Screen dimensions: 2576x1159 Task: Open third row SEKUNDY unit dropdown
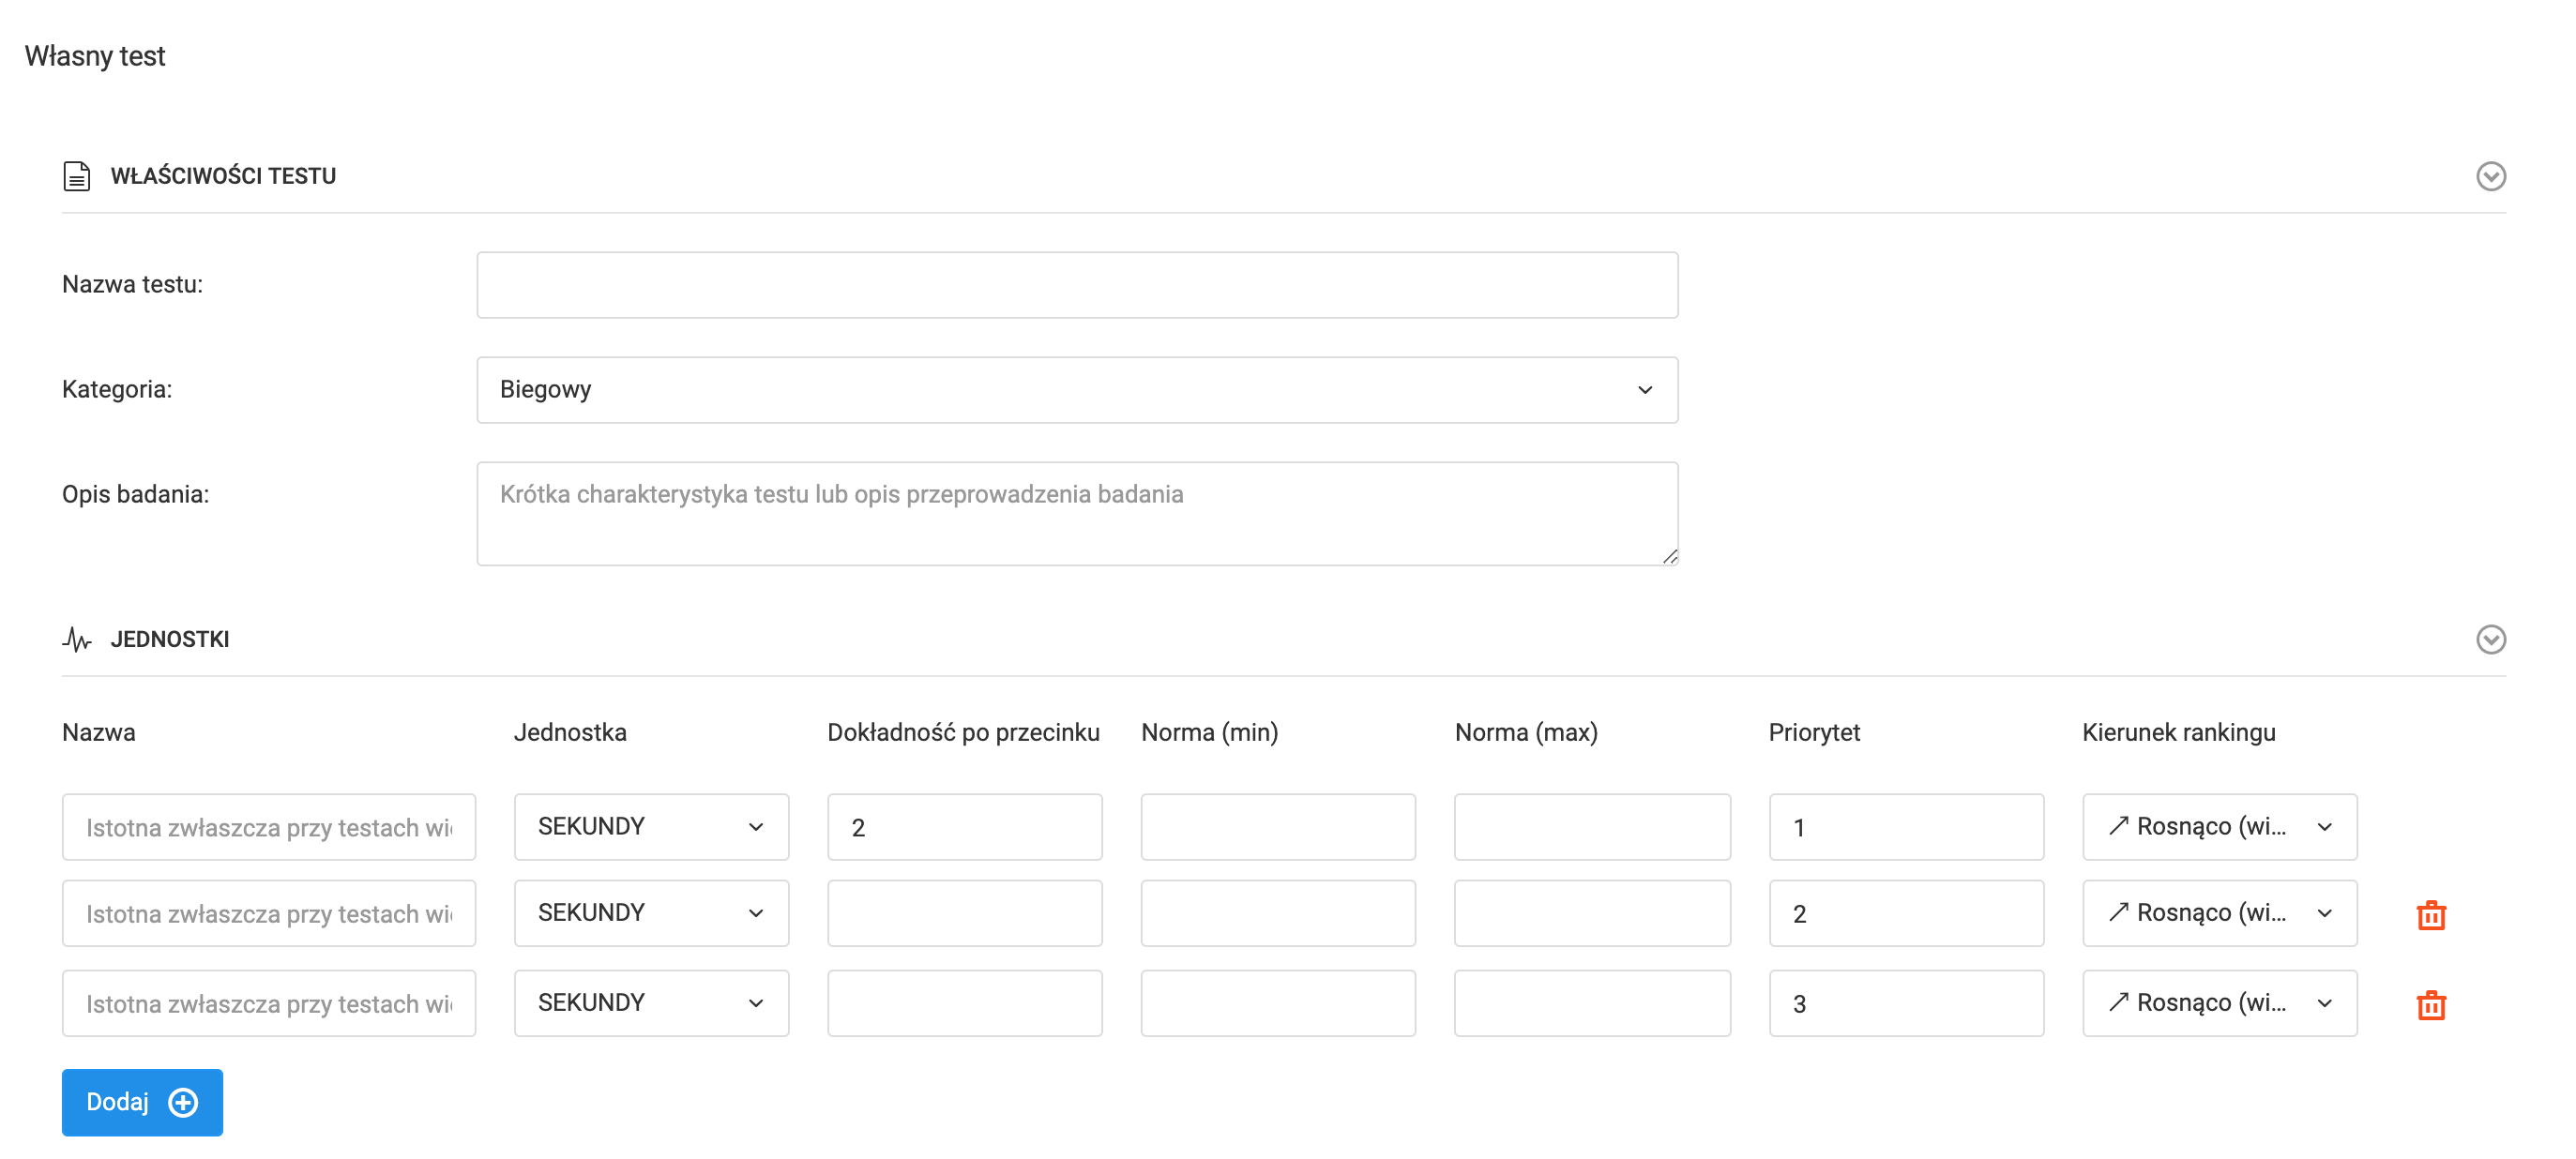(x=651, y=1003)
